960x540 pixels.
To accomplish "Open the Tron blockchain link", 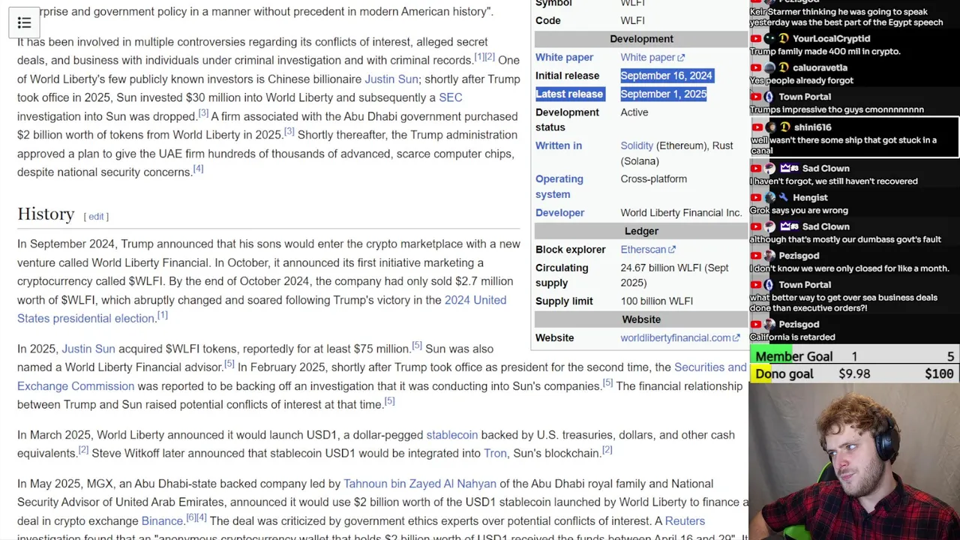I will (x=495, y=453).
